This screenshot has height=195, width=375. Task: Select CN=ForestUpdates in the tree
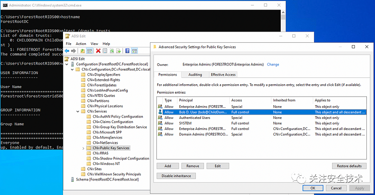[102, 85]
